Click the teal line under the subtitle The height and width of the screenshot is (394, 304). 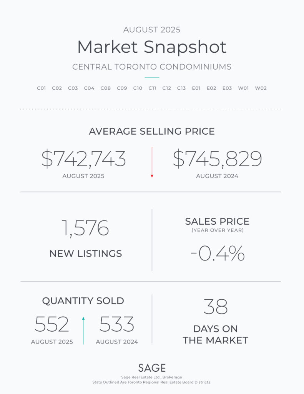[152, 77]
